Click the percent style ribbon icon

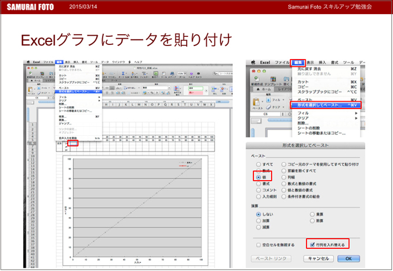(152, 93)
